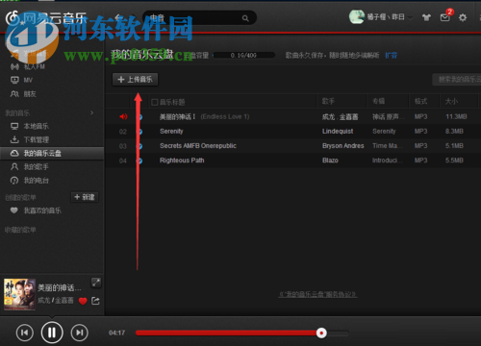
Task: Skip to the next track
Action: (80, 333)
